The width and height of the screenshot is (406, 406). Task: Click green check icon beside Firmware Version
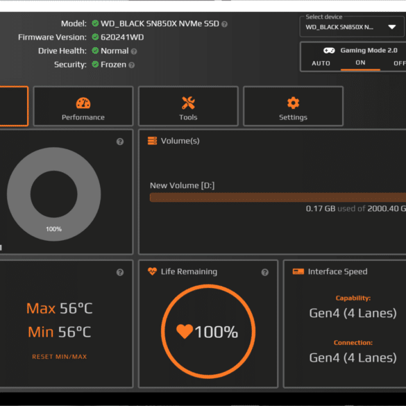pos(95,37)
